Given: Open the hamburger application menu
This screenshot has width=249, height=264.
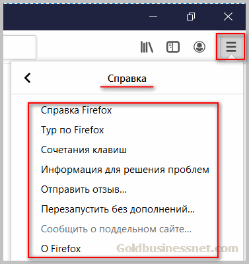Looking at the screenshot, I should pyautogui.click(x=231, y=47).
